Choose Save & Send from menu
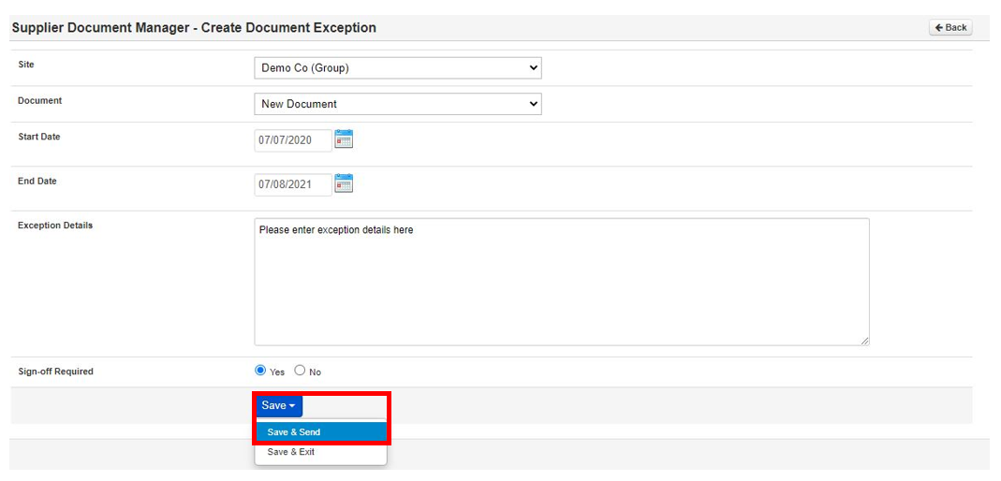 321,432
